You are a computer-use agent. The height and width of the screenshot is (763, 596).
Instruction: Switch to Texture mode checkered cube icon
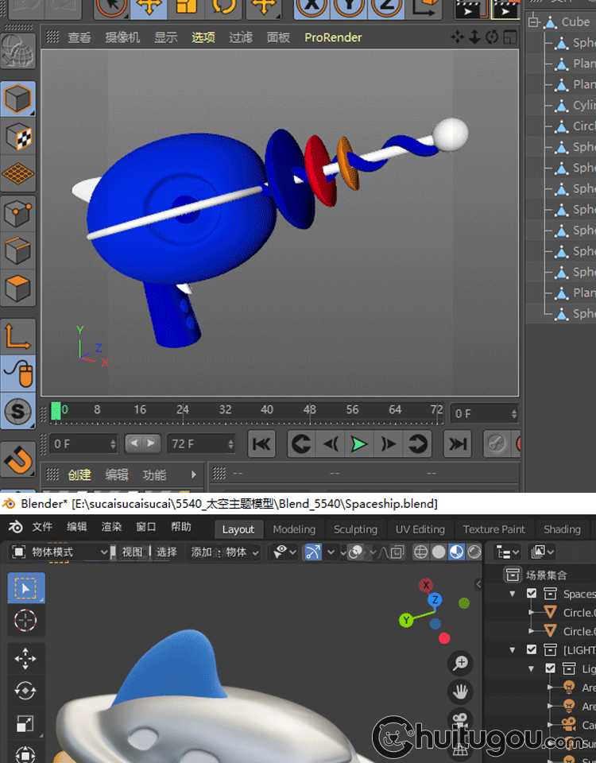18,137
